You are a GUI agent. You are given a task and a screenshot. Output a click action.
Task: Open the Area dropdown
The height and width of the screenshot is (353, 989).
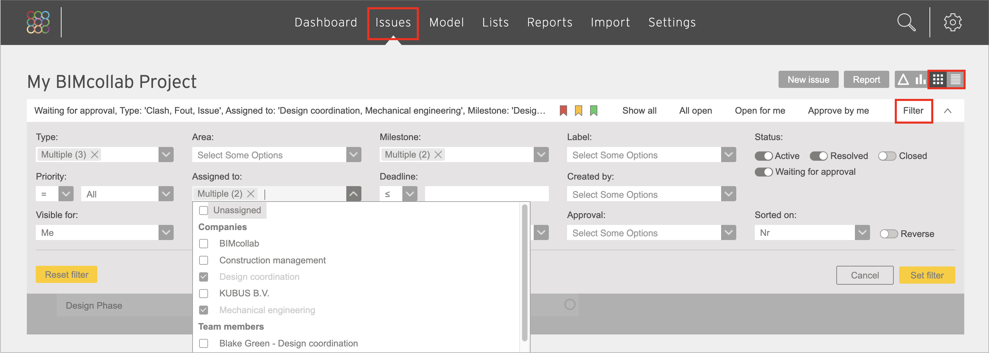coord(276,155)
